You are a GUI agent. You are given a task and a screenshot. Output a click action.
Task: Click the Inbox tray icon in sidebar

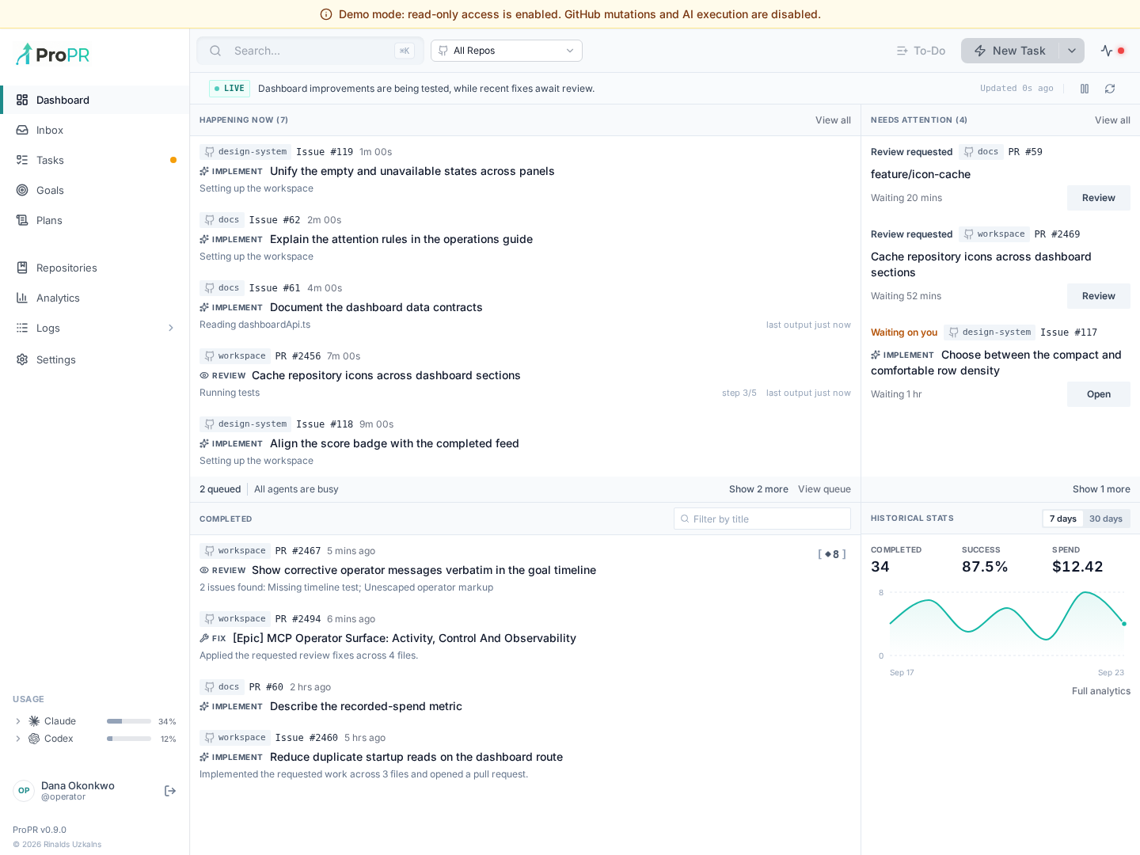click(x=22, y=130)
